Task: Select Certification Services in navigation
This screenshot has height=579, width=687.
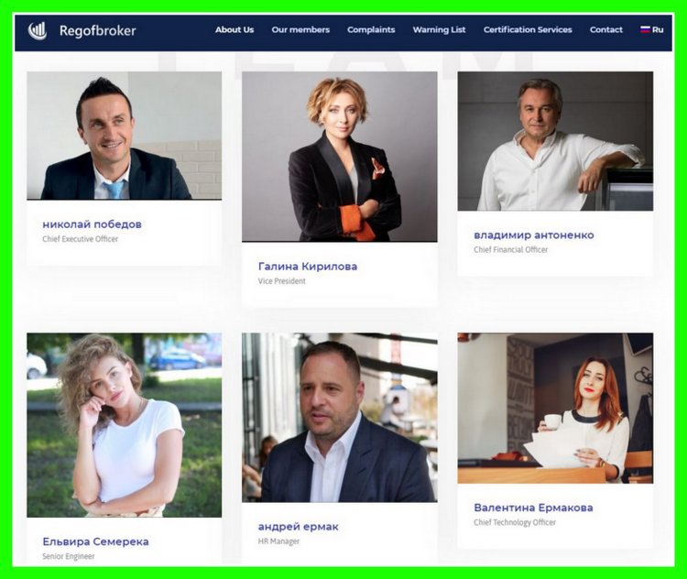Action: (528, 30)
